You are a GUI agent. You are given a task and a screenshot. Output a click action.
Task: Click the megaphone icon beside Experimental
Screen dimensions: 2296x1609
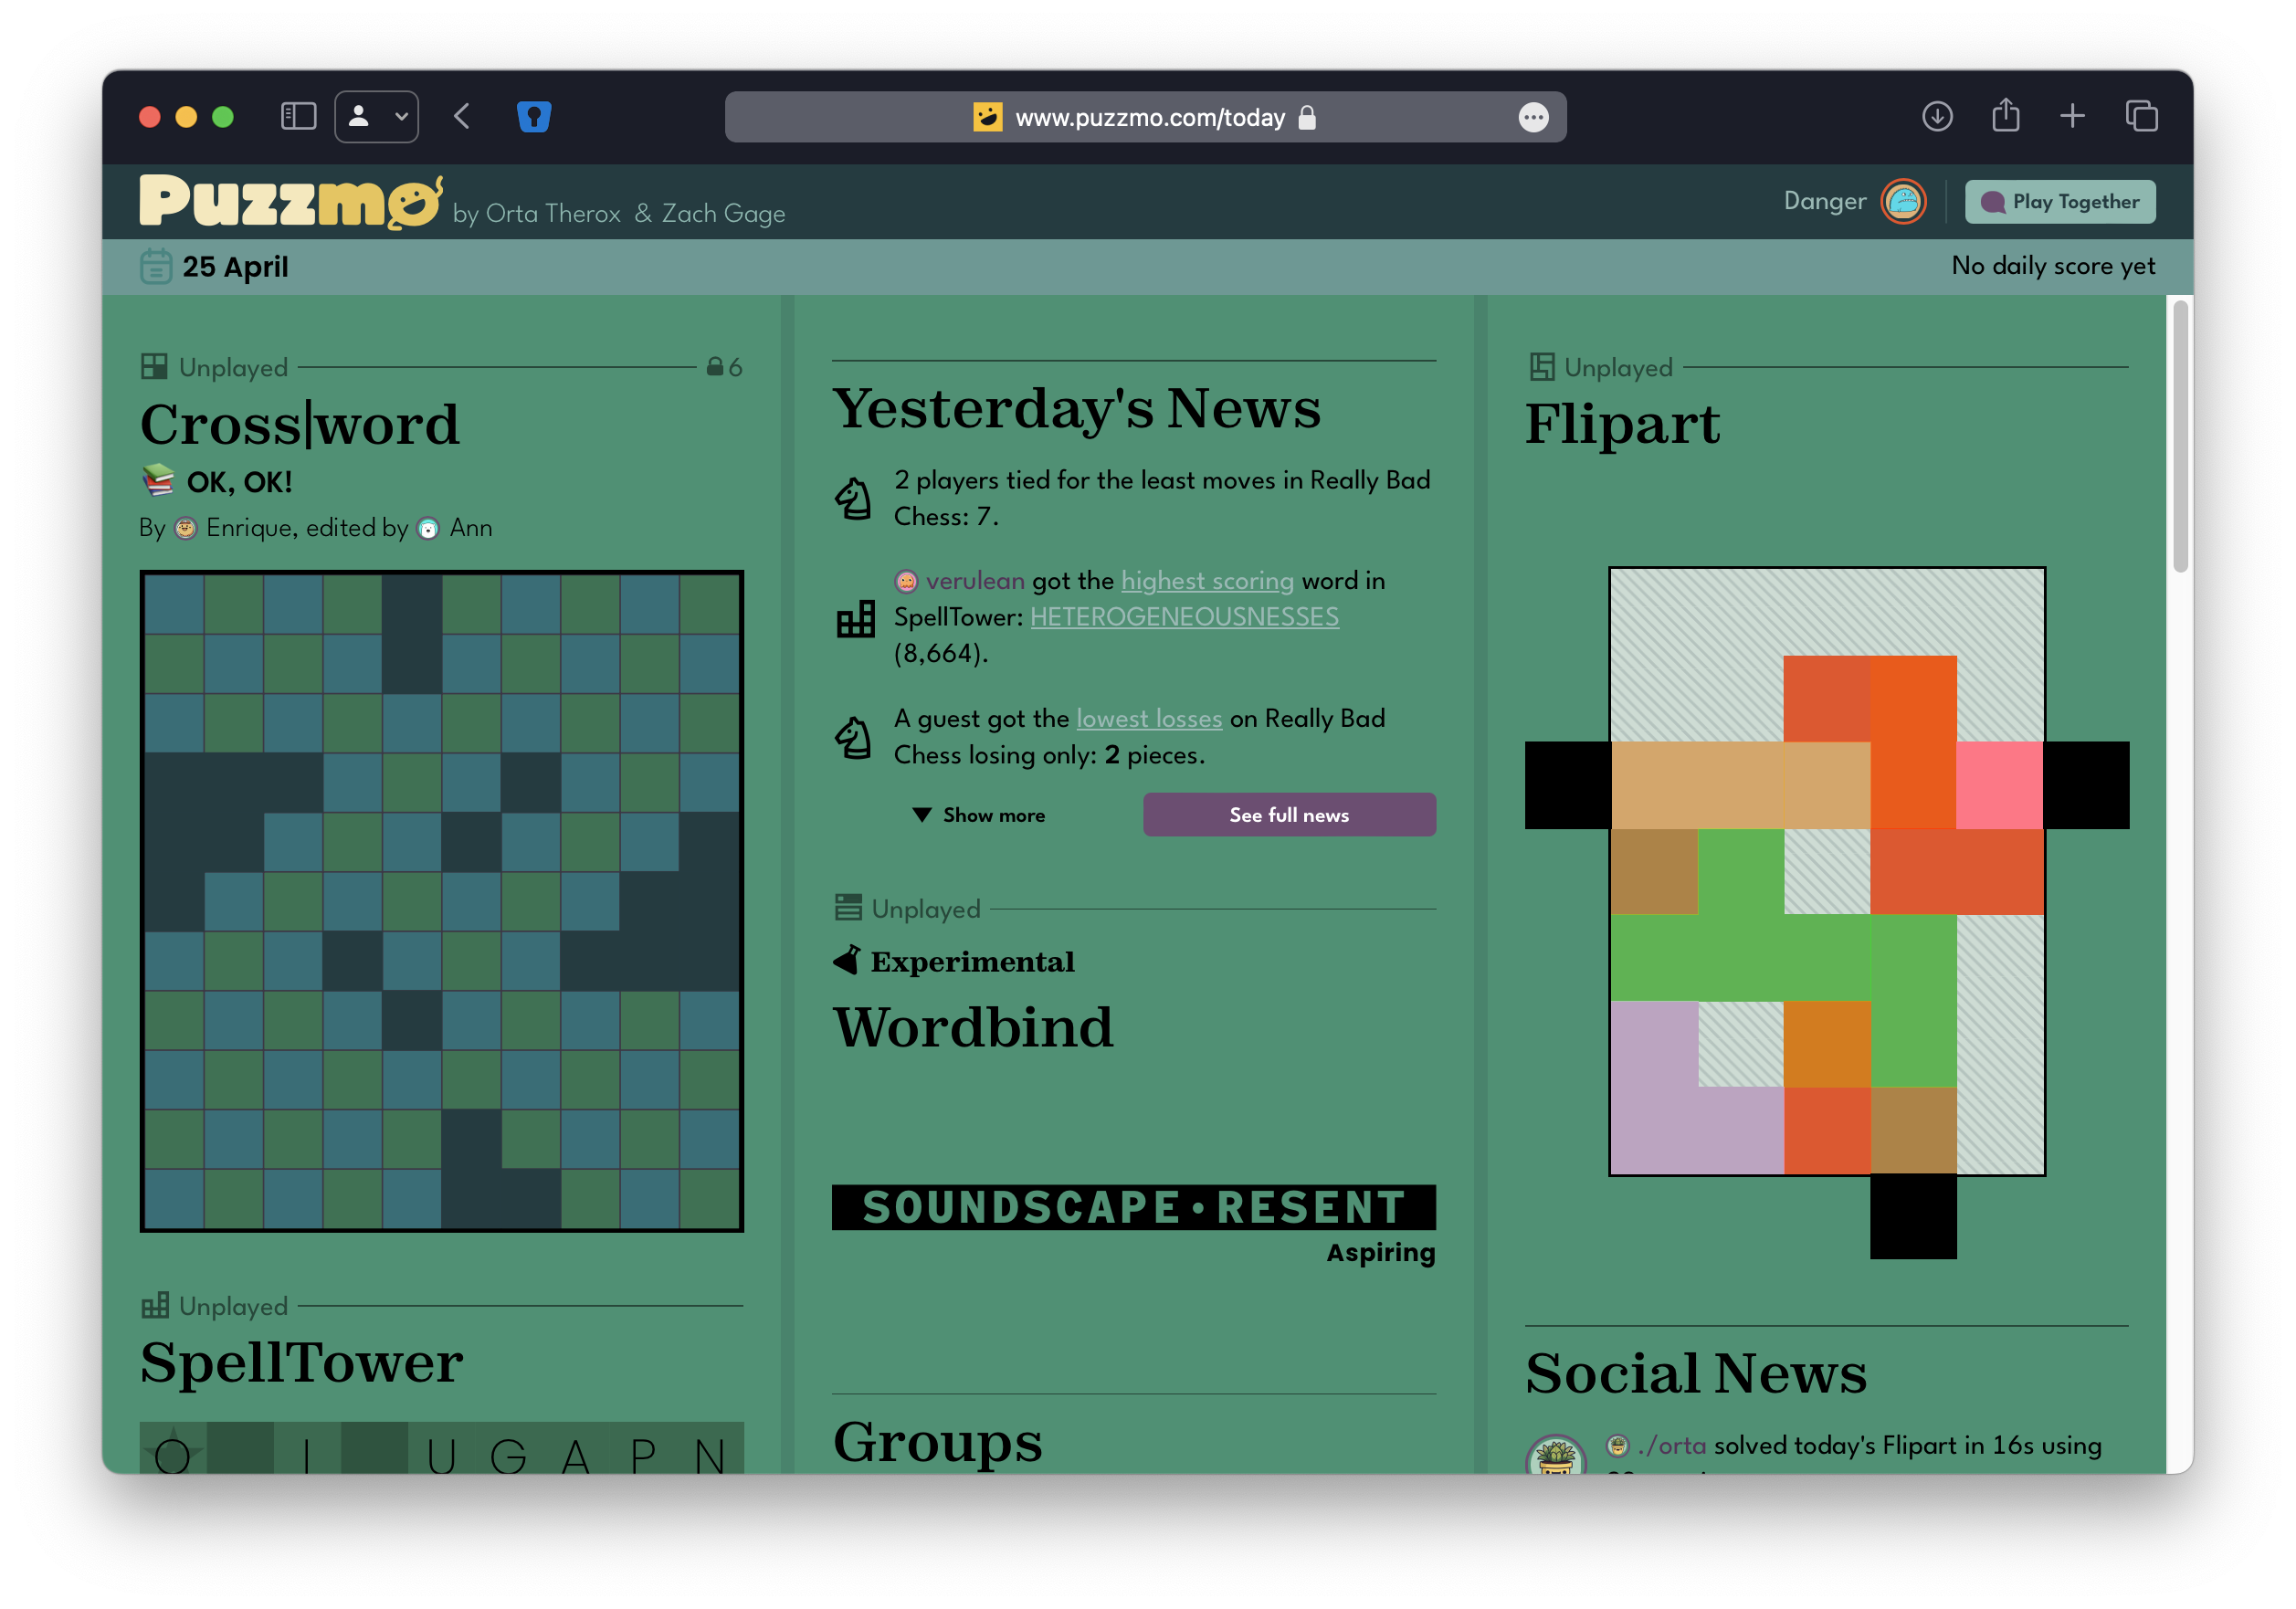click(x=846, y=961)
